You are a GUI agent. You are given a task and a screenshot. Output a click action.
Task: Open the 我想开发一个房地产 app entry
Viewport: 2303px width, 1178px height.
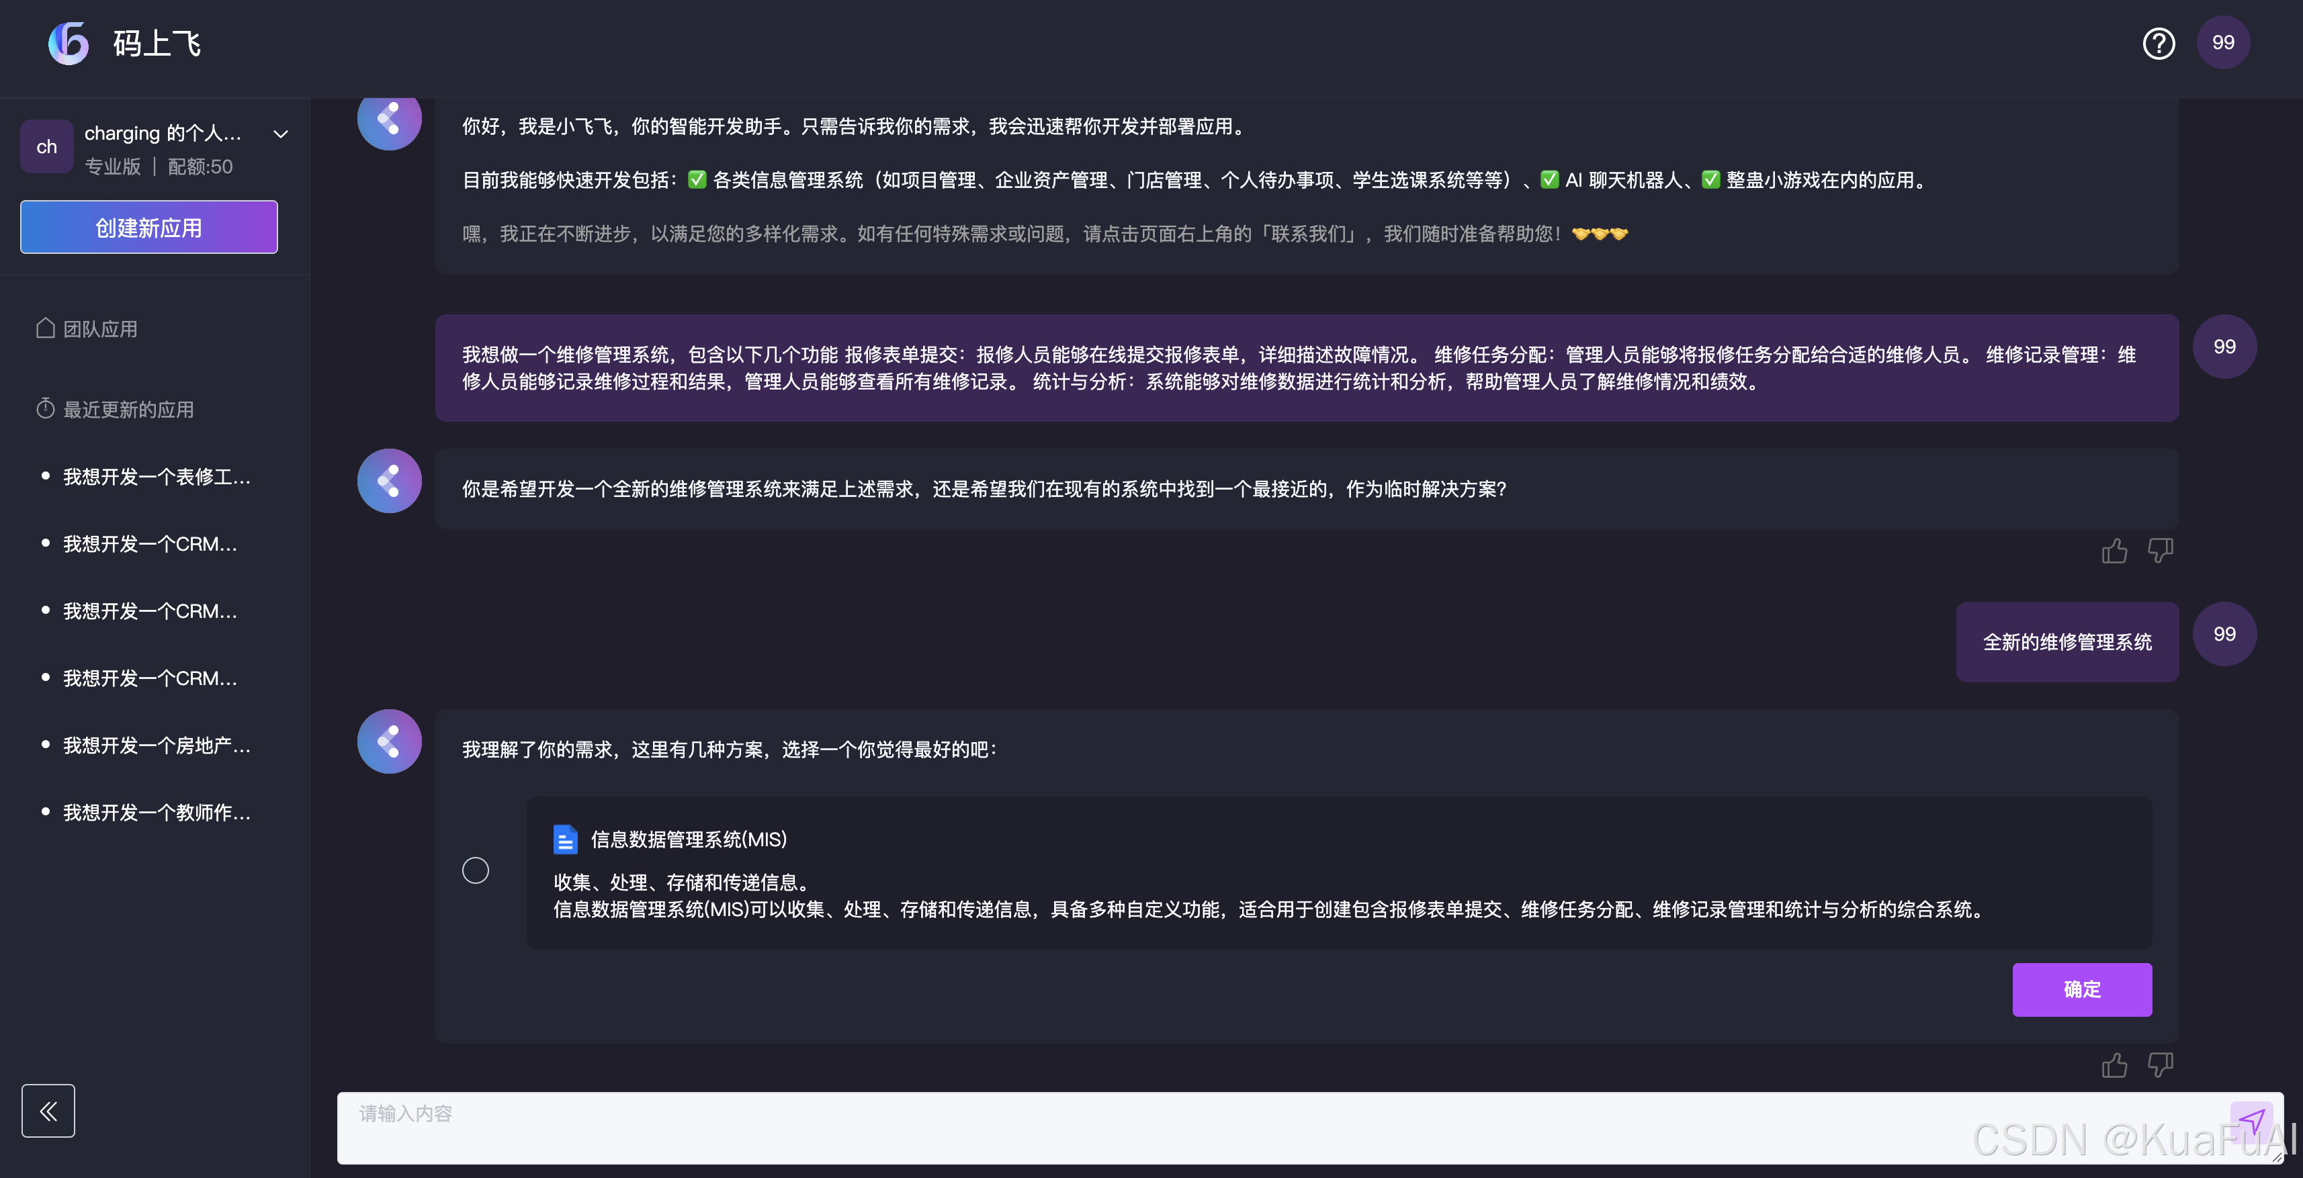tap(157, 745)
